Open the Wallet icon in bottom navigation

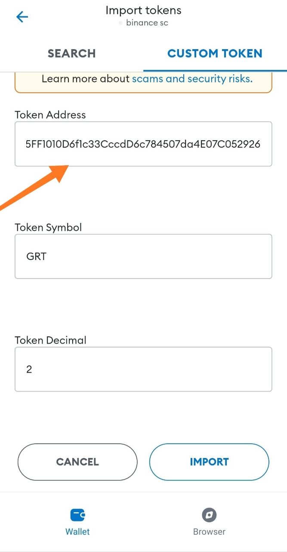[78, 514]
